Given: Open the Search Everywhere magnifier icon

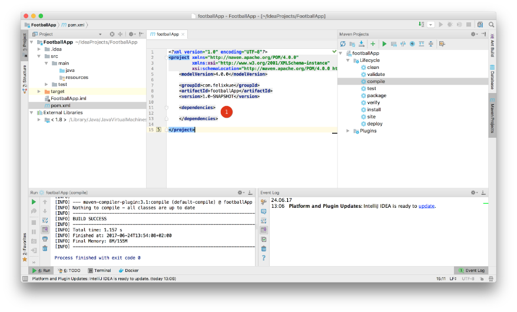Looking at the screenshot, I should (x=490, y=25).
